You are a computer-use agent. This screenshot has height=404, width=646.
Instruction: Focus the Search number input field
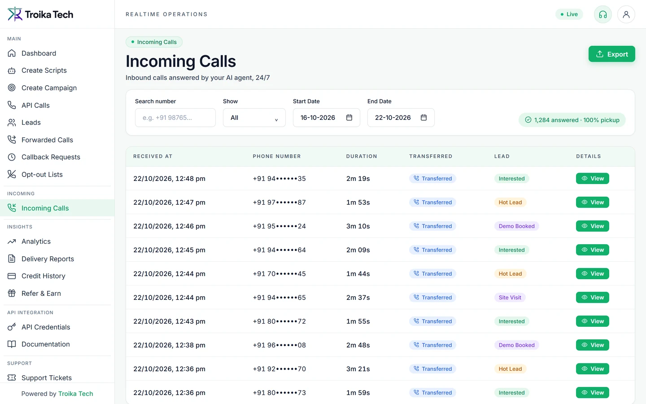coord(175,118)
